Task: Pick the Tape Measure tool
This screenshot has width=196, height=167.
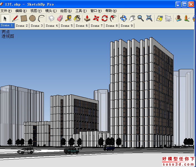Action: 69,18
